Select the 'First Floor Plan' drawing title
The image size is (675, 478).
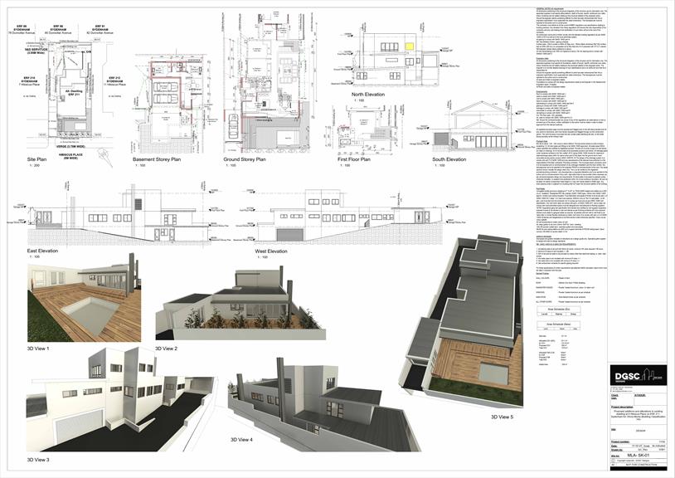(x=354, y=159)
